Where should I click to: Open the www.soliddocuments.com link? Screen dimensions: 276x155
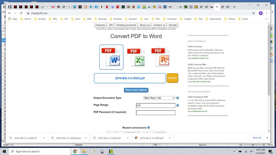pyautogui.click(x=198, y=58)
